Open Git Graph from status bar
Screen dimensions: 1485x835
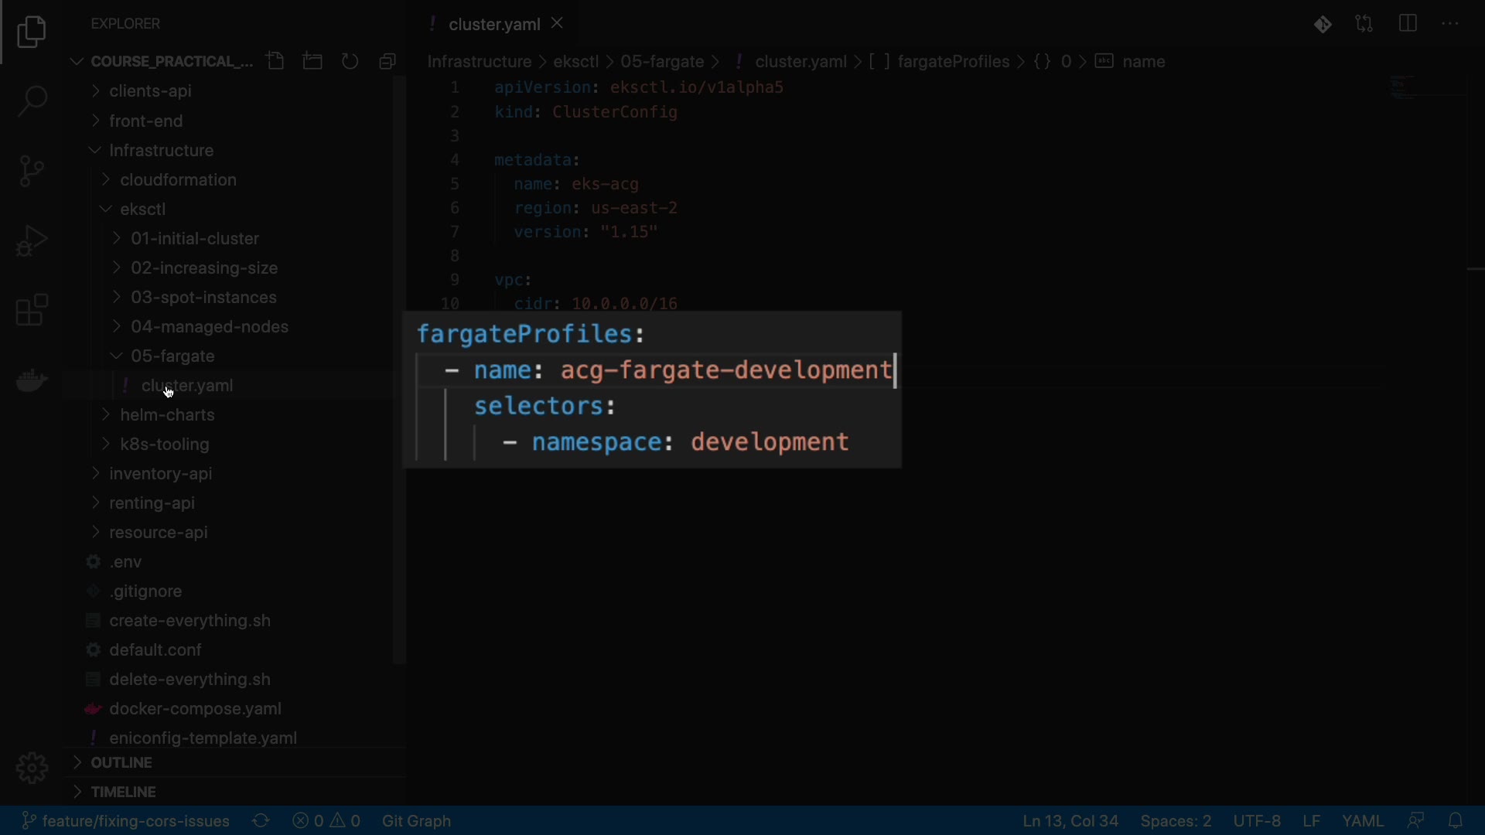(417, 821)
